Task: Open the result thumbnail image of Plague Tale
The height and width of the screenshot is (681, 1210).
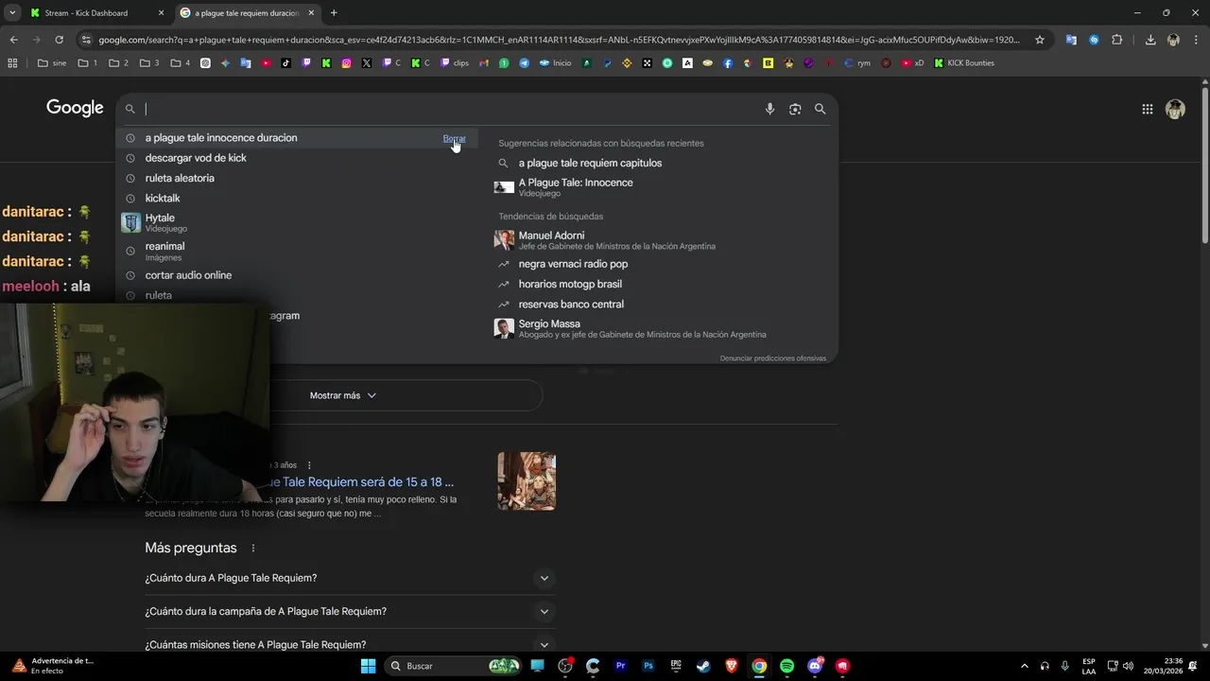Action: (527, 480)
